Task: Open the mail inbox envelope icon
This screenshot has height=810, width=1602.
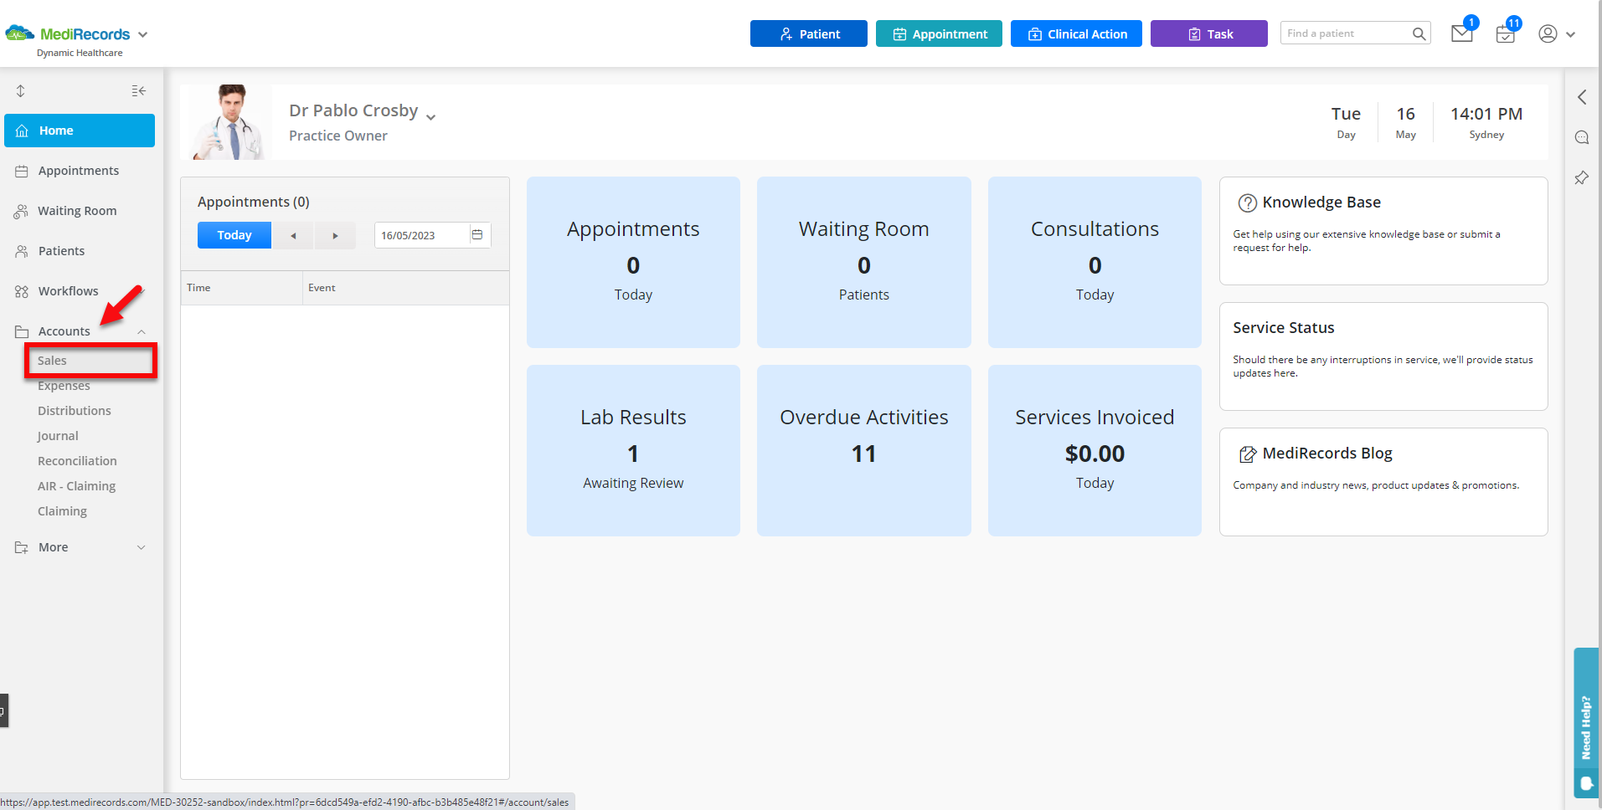Action: click(1462, 33)
